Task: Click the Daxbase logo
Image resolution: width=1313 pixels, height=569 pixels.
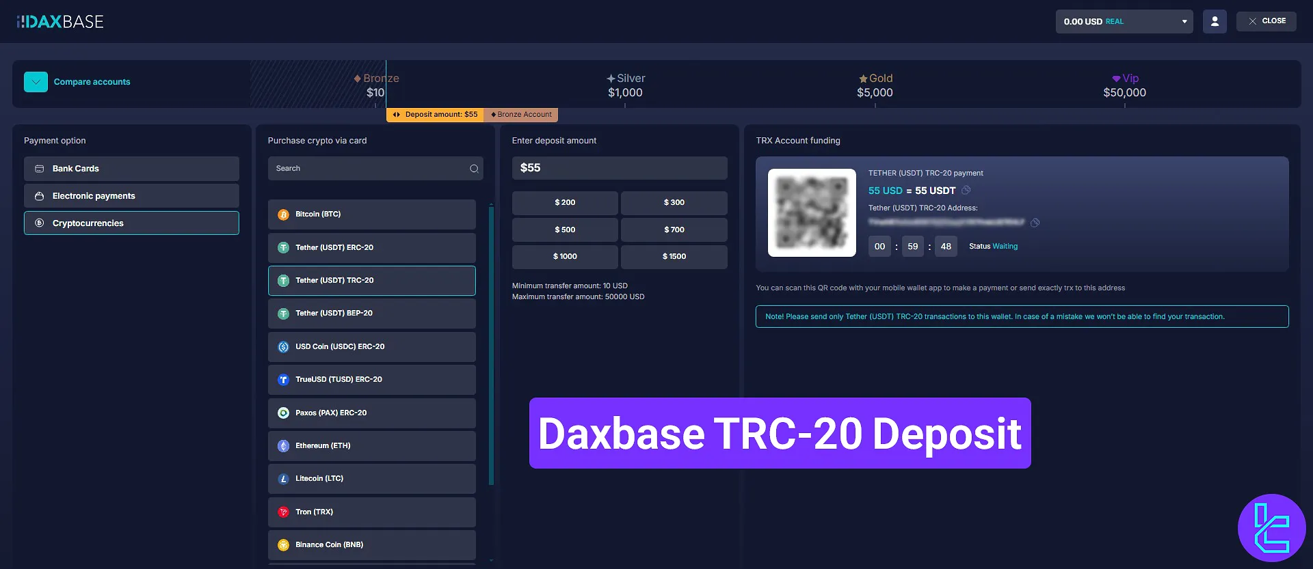Action: click(60, 22)
